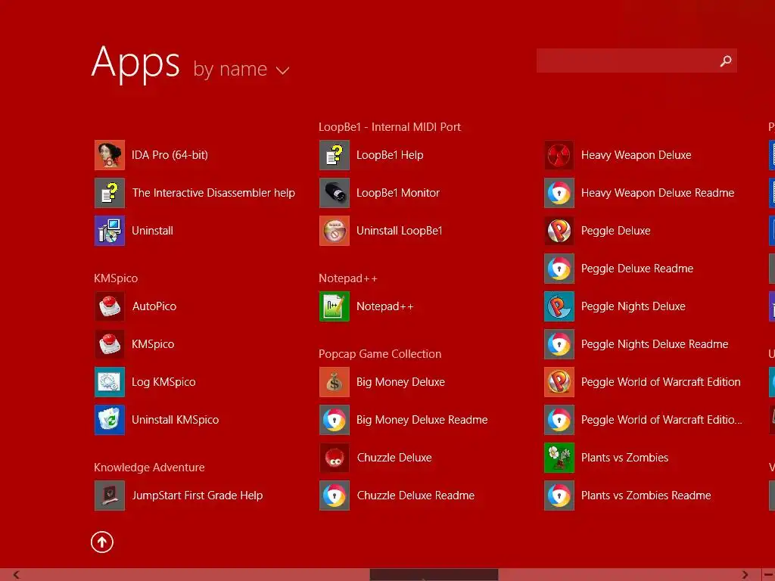
Task: Click Popcap Game Collection group header
Action: [x=380, y=354]
